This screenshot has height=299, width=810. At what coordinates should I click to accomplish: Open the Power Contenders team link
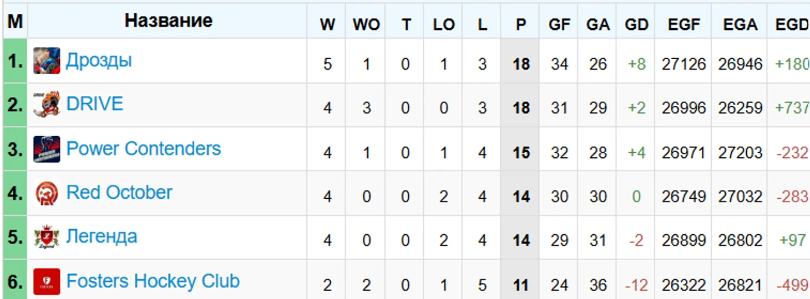[143, 148]
